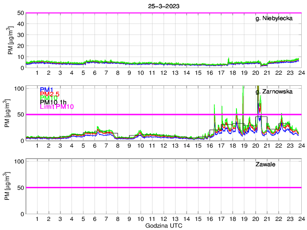Click the red PM2.5 legend entry
Viewport: 307px width, 230px height.
tap(49, 95)
